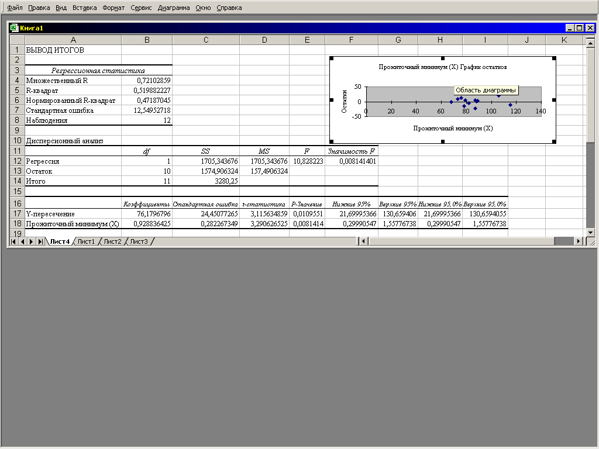The image size is (599, 449).
Task: Select column J header
Action: [527, 40]
